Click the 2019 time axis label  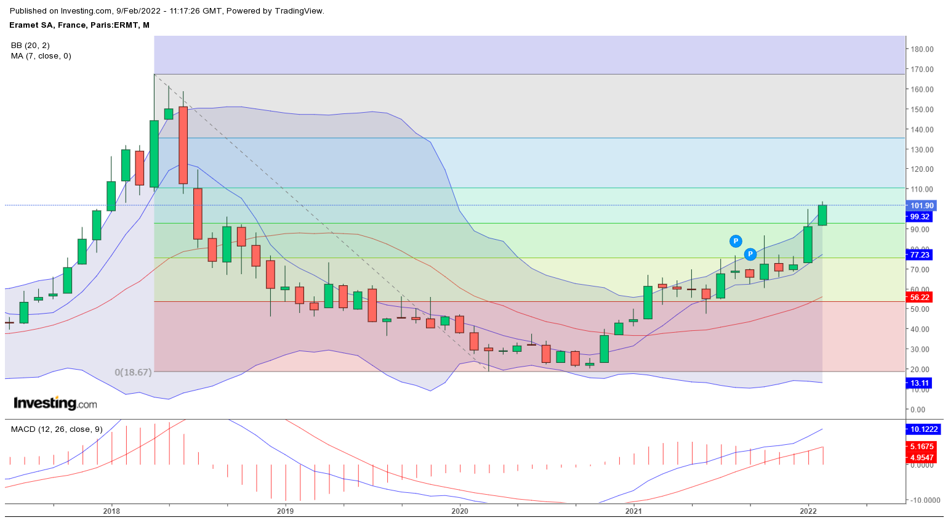[285, 511]
